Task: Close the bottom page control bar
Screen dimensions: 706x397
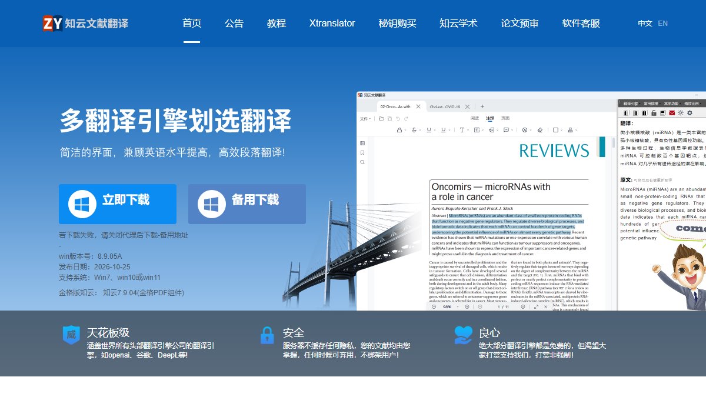Action: tap(545, 306)
